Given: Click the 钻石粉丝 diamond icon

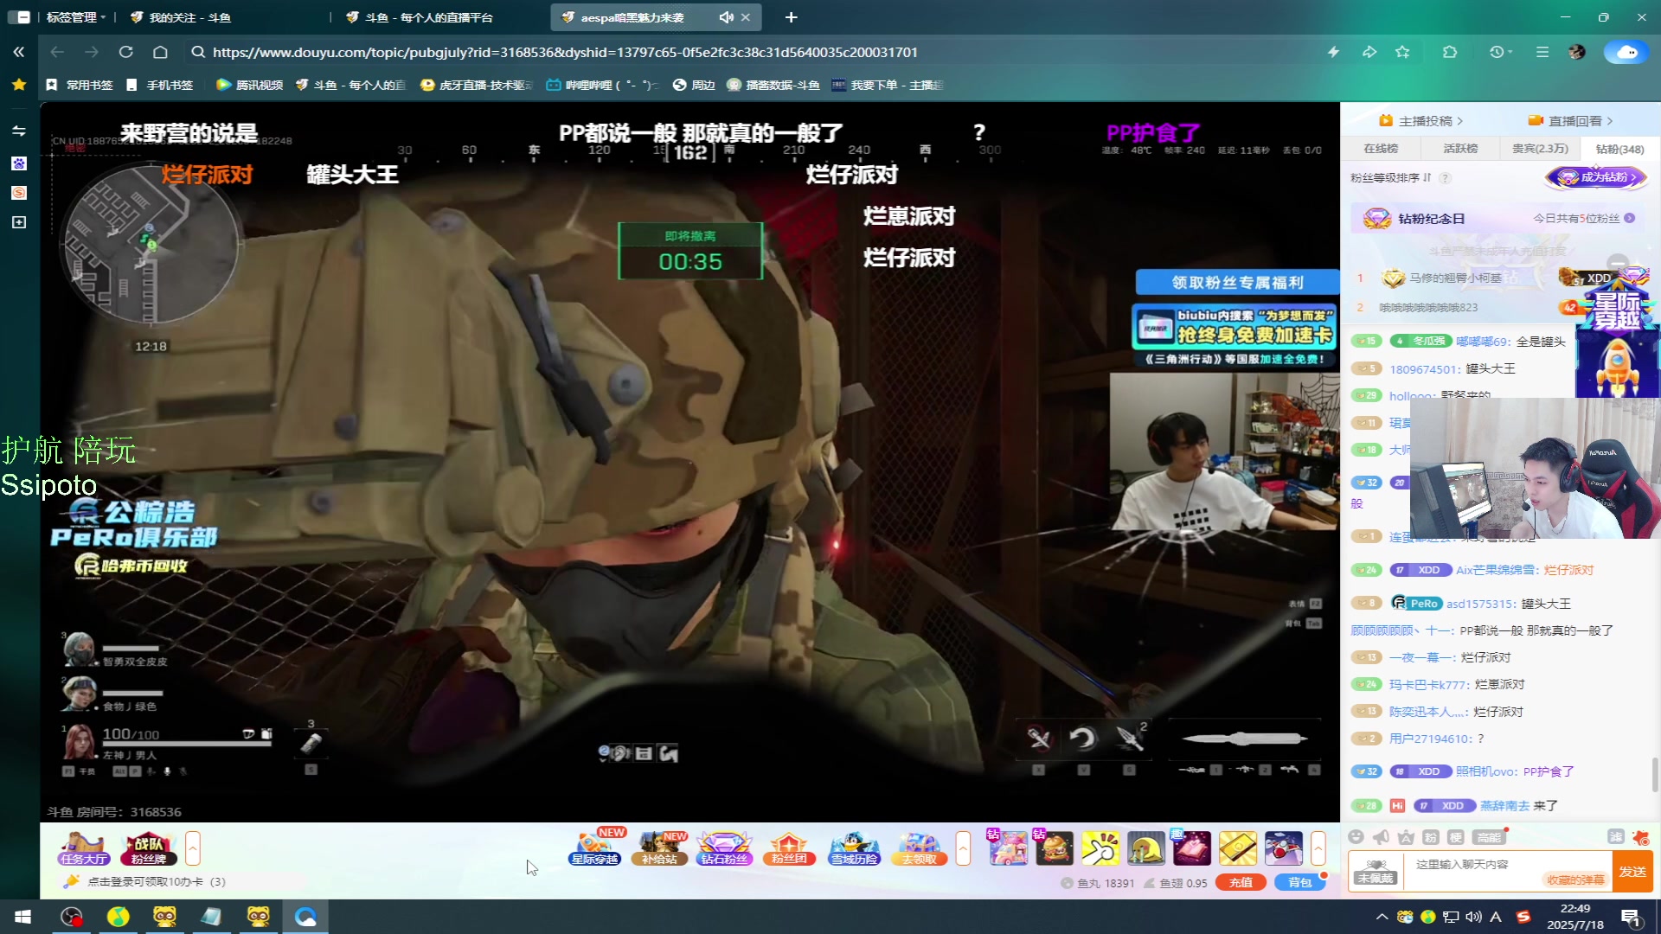Looking at the screenshot, I should pos(724,848).
